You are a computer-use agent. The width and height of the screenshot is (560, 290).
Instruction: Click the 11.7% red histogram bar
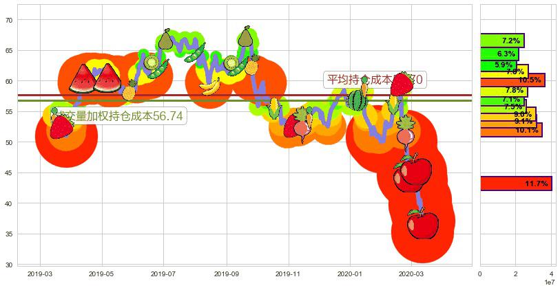515,183
